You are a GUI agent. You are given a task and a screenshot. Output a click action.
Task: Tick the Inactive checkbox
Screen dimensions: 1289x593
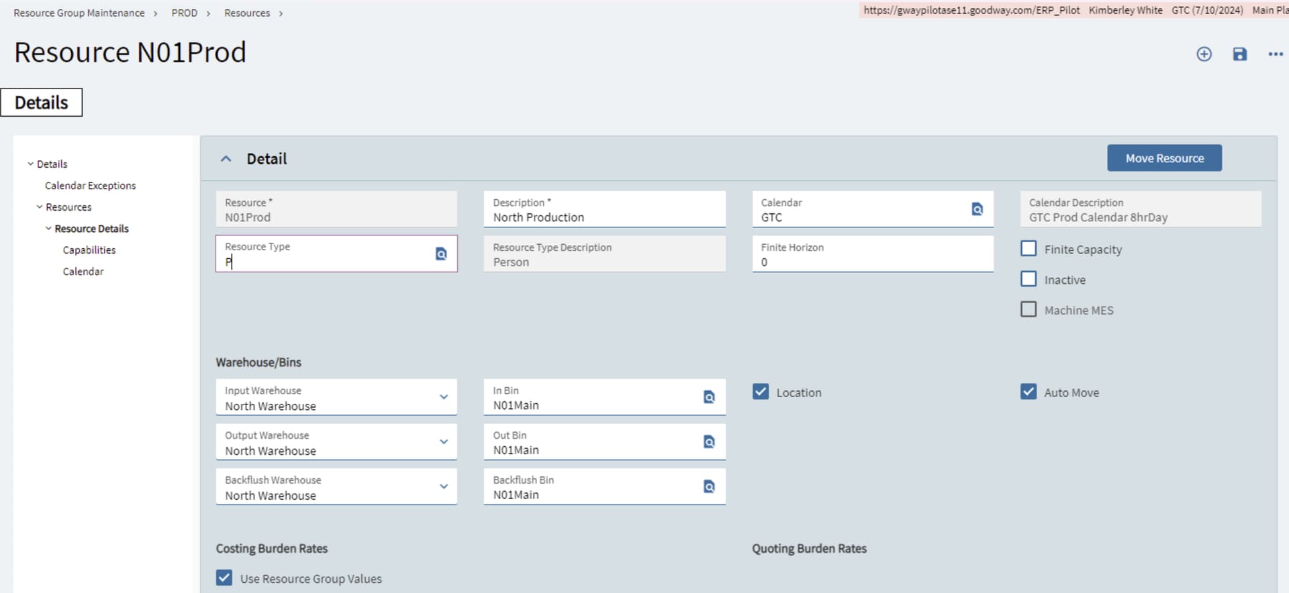(1029, 279)
